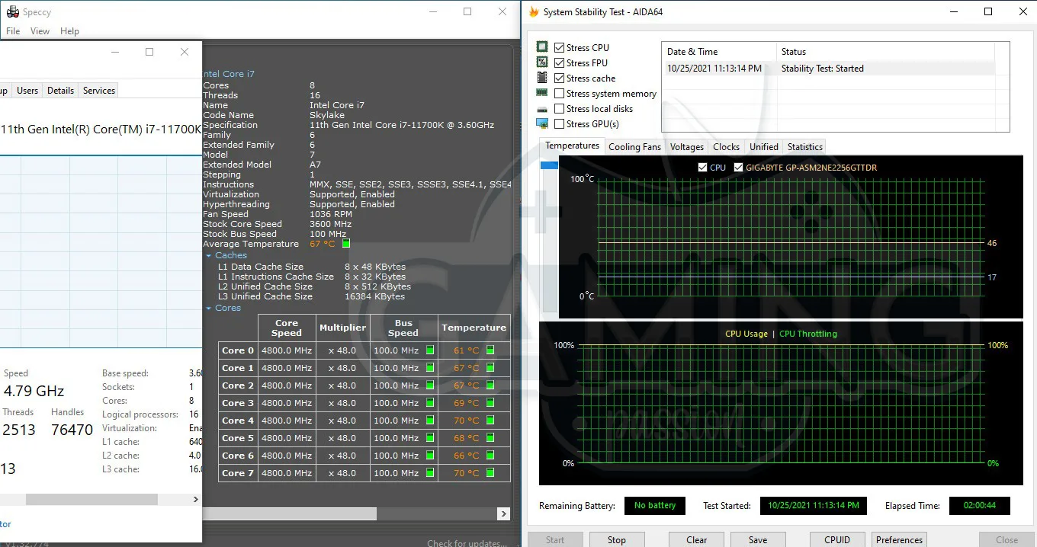Click Core 3 temperature green indicator
Viewport: 1037px width, 547px height.
[x=490, y=403]
